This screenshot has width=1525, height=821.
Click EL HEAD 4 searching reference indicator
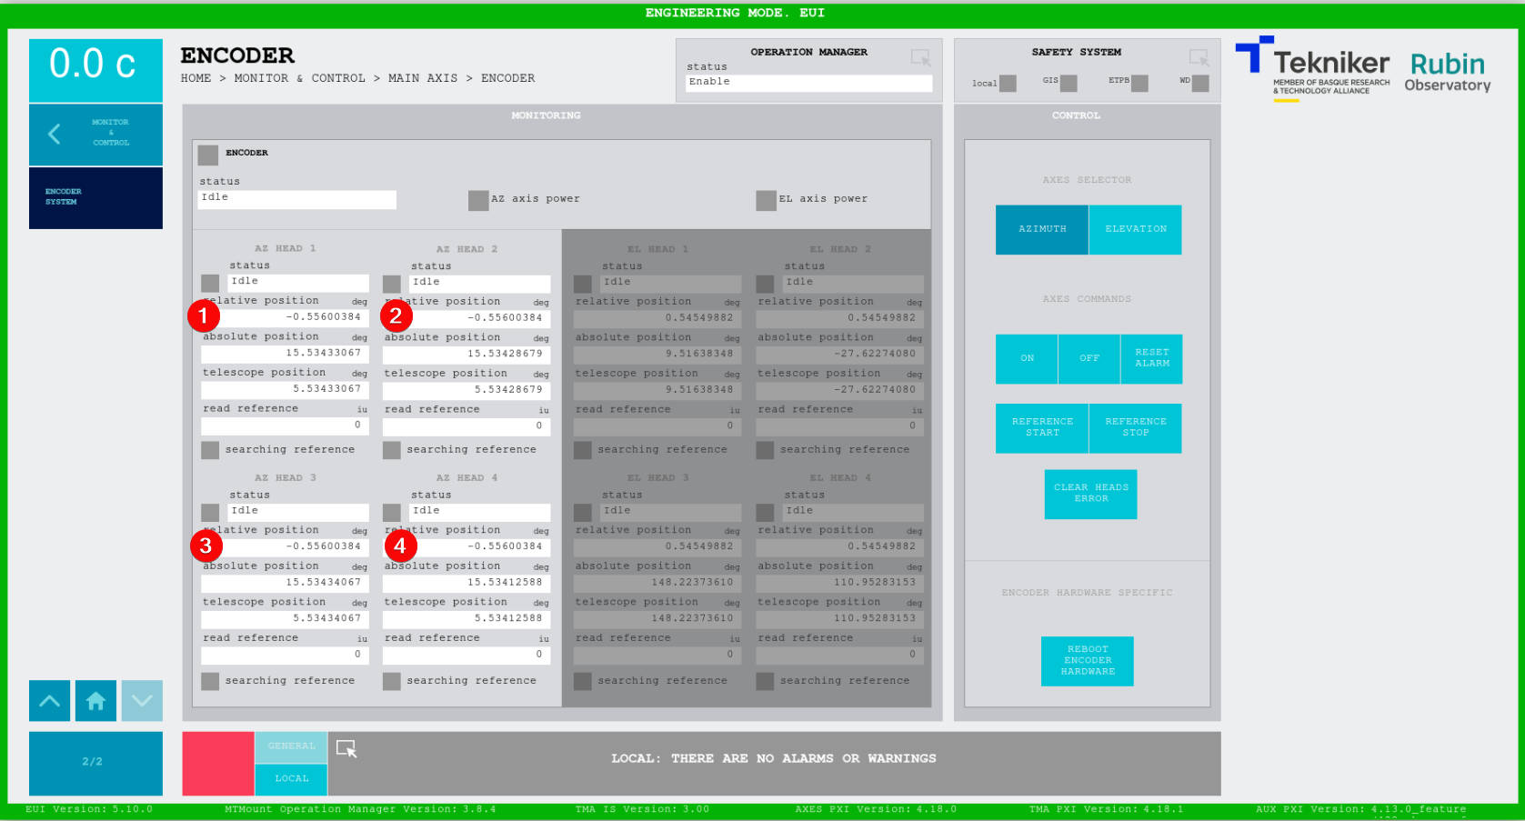(x=765, y=681)
